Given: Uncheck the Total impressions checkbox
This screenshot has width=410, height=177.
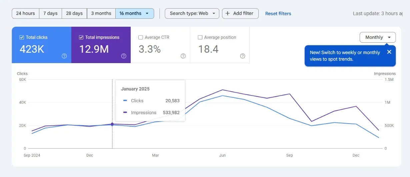Looking at the screenshot, I should coord(81,37).
